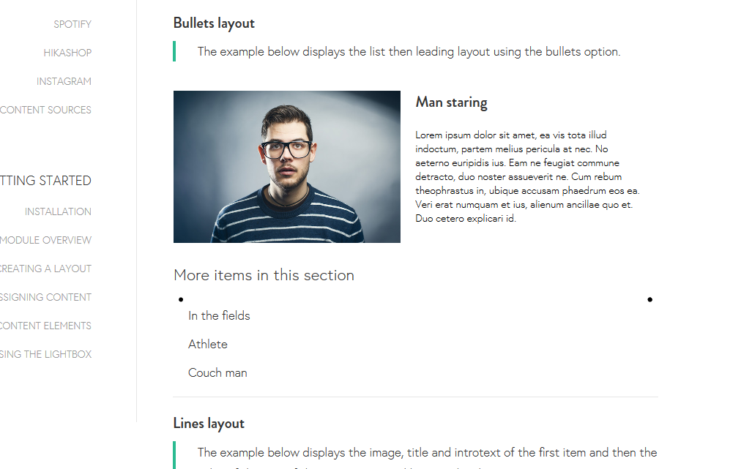Click the right bullet dot above list

click(649, 300)
